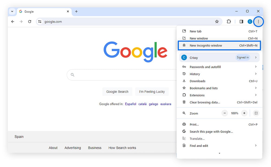Click the Crissy avatar in menu
The image size is (271, 167).
coord(184,57)
